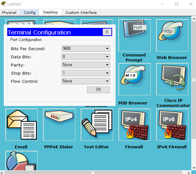Click the Command Prompt label text
This screenshot has width=196, height=174.
tap(134, 57)
